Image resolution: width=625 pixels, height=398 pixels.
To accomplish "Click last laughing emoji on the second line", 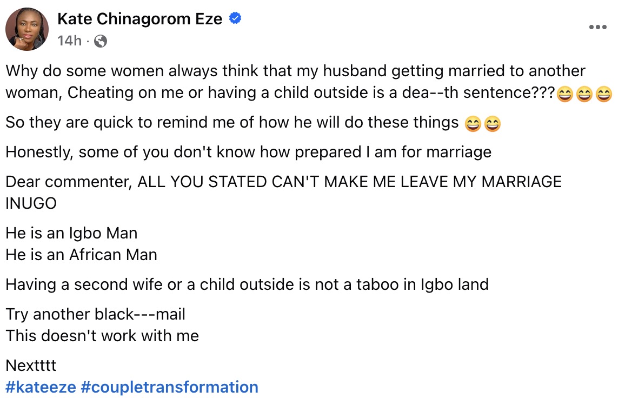I will click(x=603, y=95).
